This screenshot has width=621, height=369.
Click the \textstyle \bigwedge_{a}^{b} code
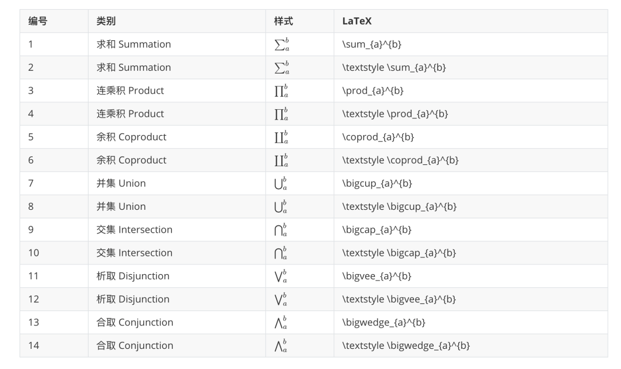point(405,345)
